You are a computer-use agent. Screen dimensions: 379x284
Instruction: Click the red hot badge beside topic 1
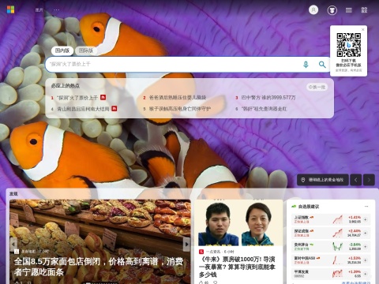pyautogui.click(x=103, y=98)
